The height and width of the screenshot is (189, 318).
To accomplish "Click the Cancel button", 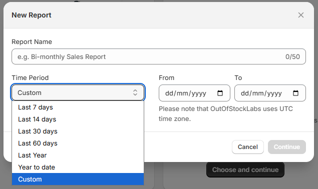I will [x=247, y=147].
